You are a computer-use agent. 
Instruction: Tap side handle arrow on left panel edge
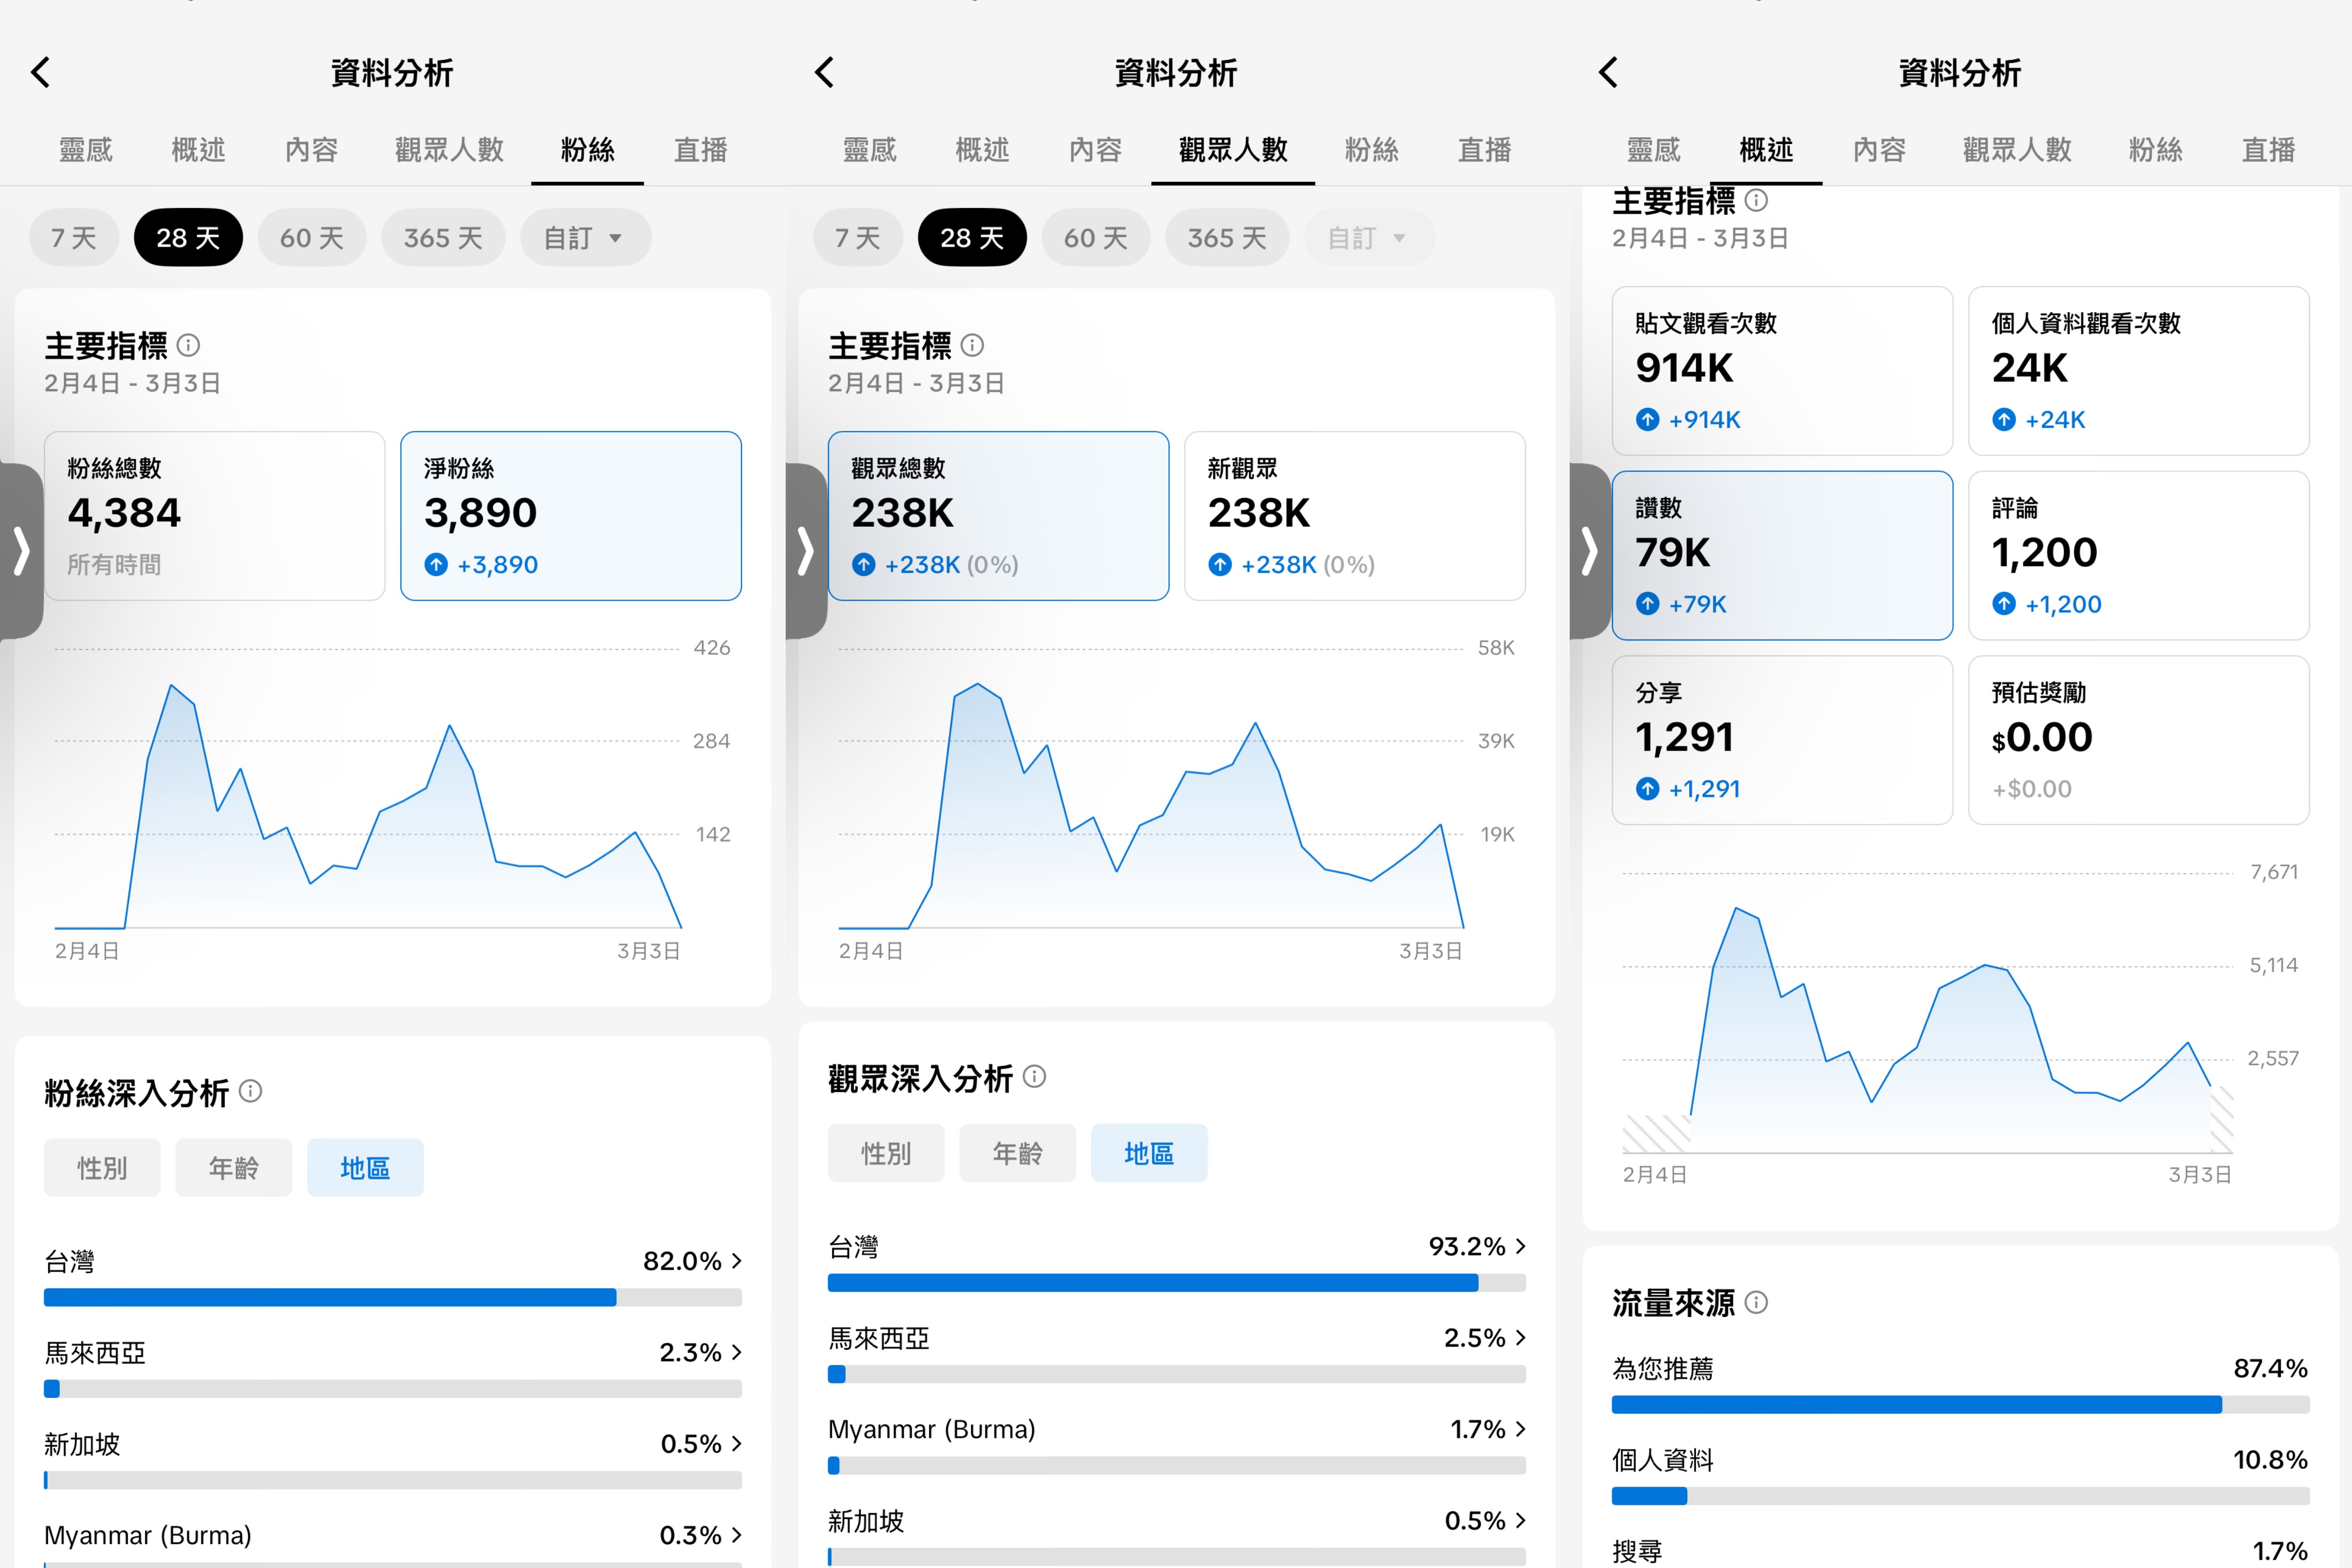click(21, 551)
